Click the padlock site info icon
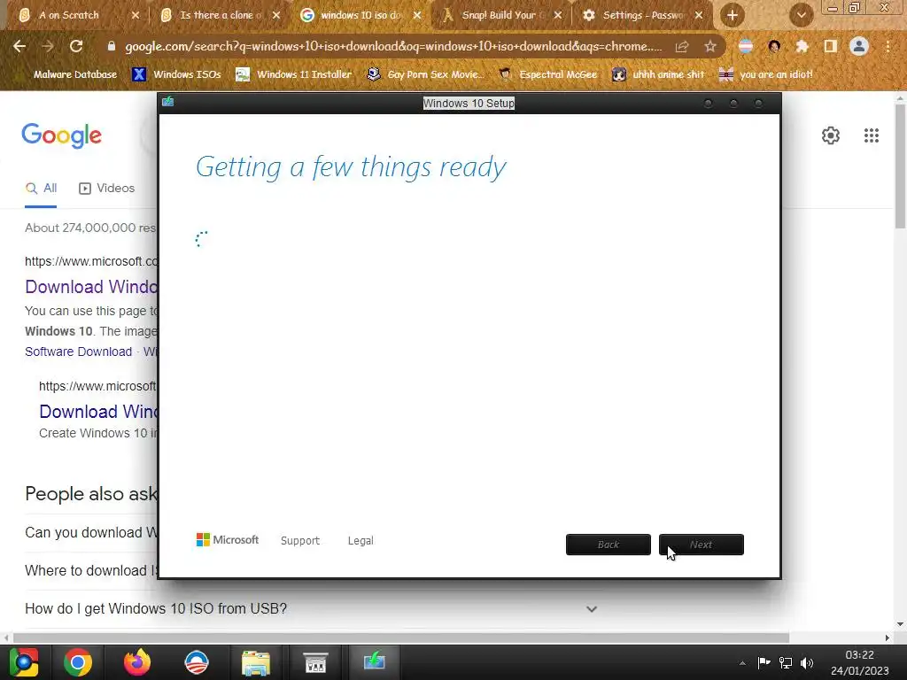 click(x=111, y=46)
